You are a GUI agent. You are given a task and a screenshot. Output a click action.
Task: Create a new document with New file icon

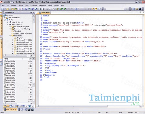3,9
